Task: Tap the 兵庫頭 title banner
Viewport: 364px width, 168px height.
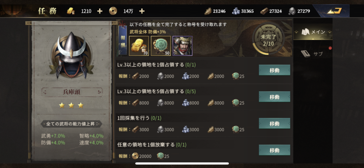Action: pos(72,92)
